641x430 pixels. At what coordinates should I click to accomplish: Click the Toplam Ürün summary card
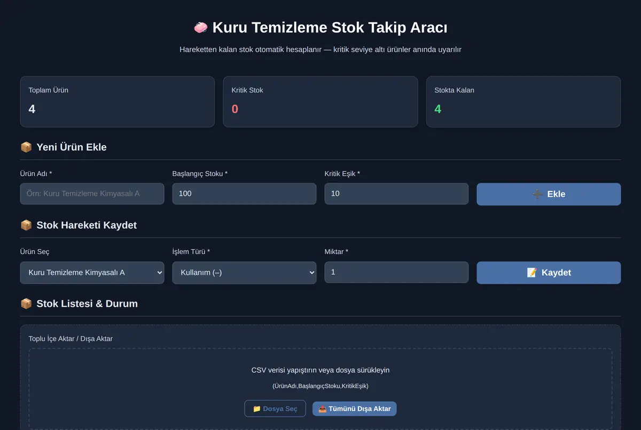tap(118, 102)
